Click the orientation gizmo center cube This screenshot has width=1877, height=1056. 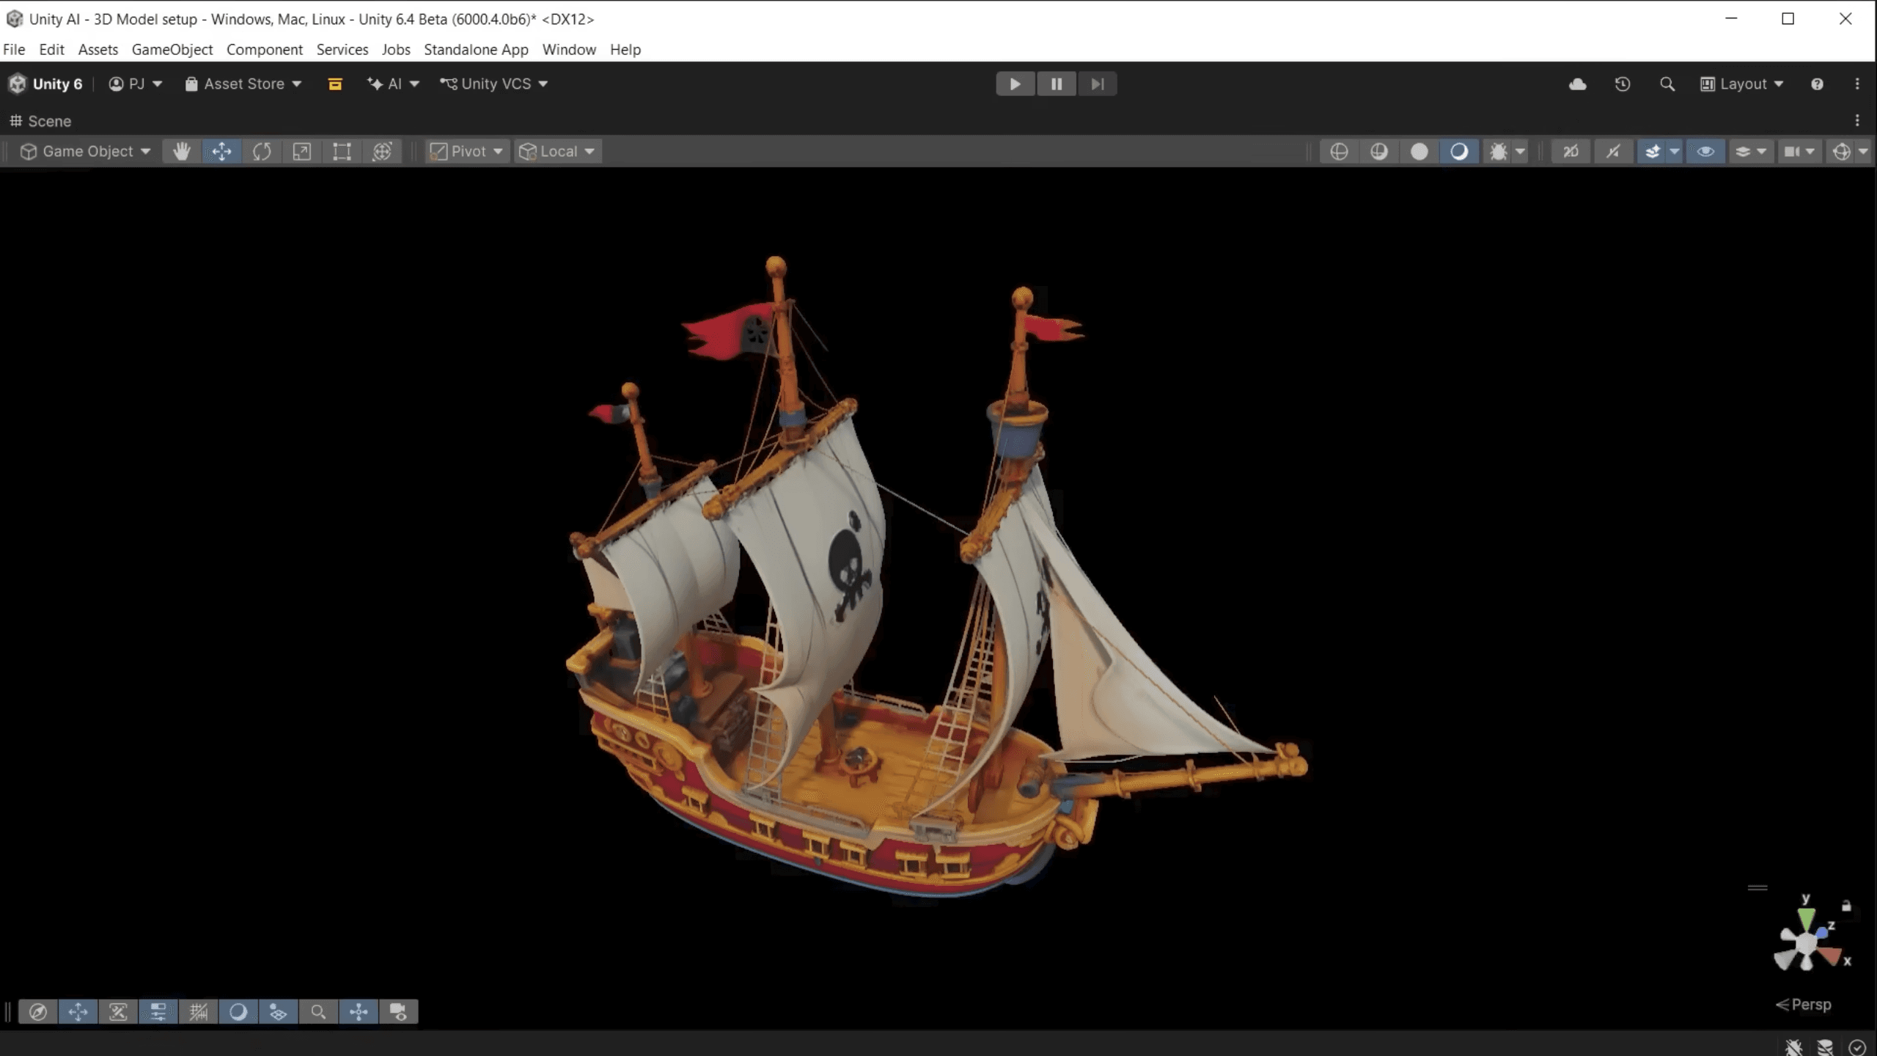pyautogui.click(x=1805, y=944)
